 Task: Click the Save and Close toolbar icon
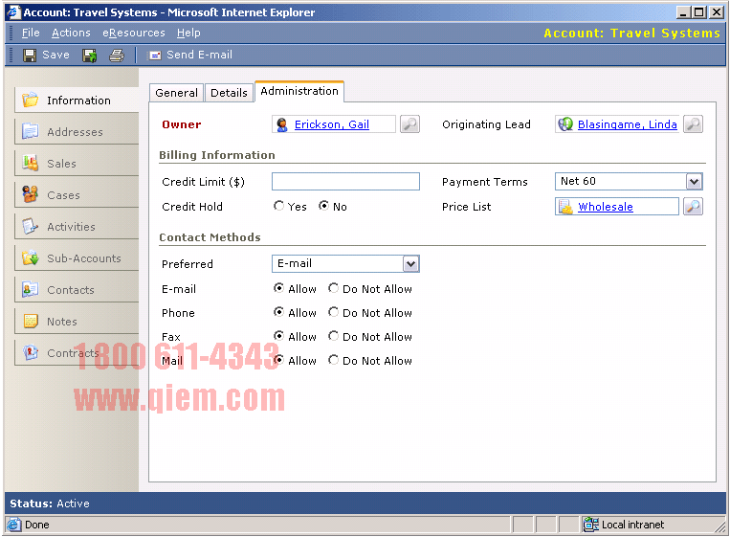(x=89, y=56)
